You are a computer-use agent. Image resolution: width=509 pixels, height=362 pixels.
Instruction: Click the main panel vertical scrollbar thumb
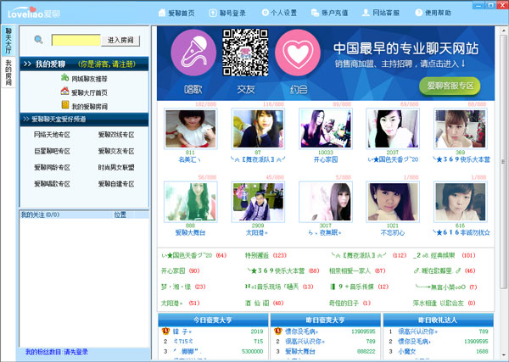click(503, 161)
